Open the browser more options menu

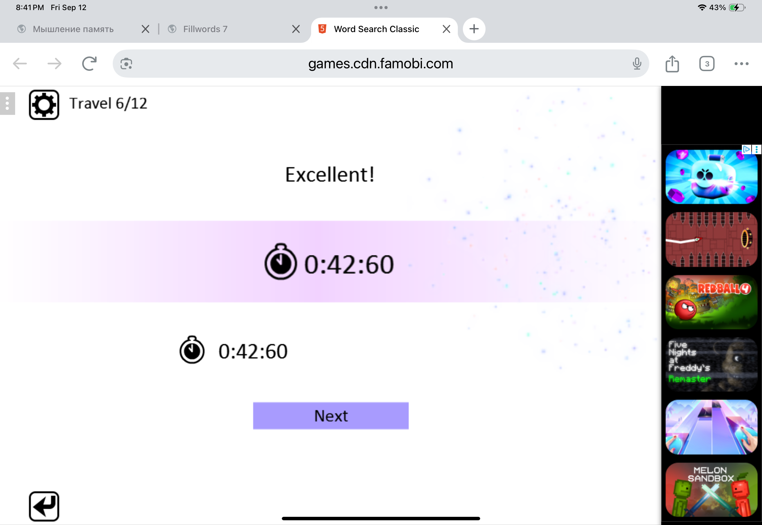741,64
